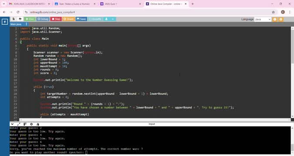The width and height of the screenshot is (294, 156).
Task: Select the Main.java file tab
Action: point(16,24)
